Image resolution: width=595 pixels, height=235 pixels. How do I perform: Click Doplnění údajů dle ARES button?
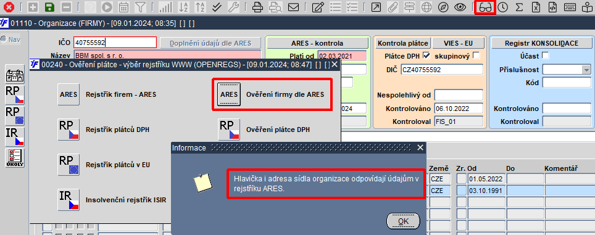coord(210,43)
